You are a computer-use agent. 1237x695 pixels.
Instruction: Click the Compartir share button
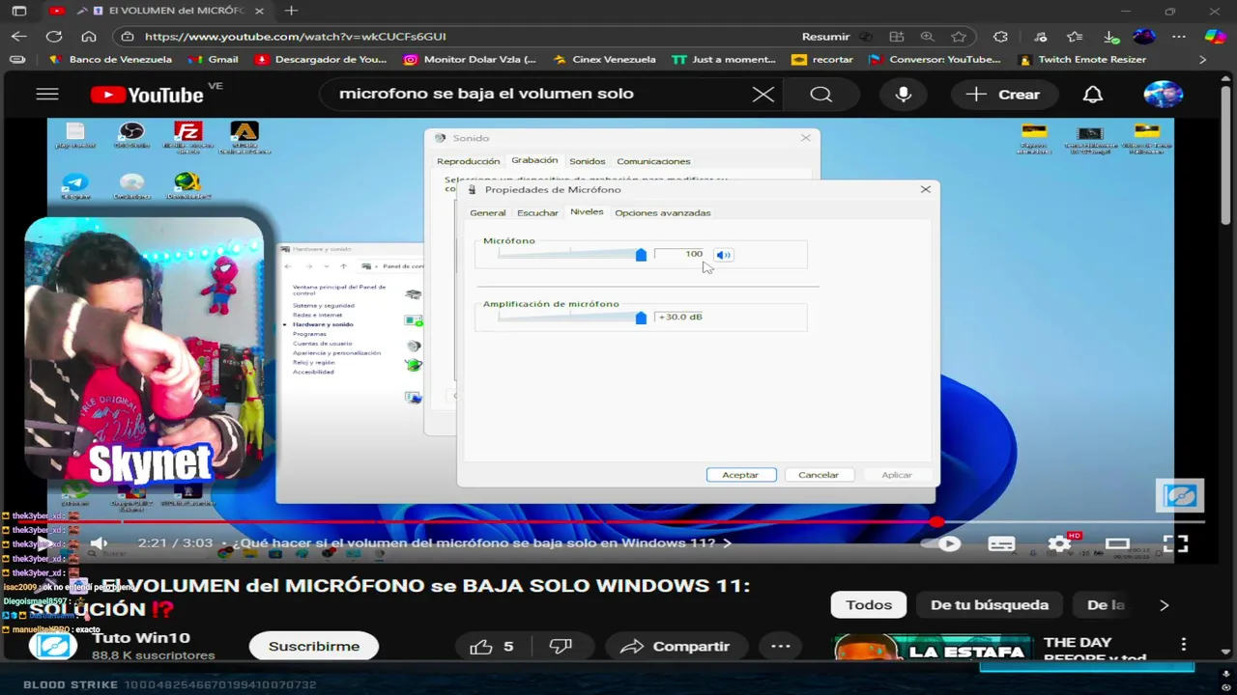pyautogui.click(x=675, y=646)
